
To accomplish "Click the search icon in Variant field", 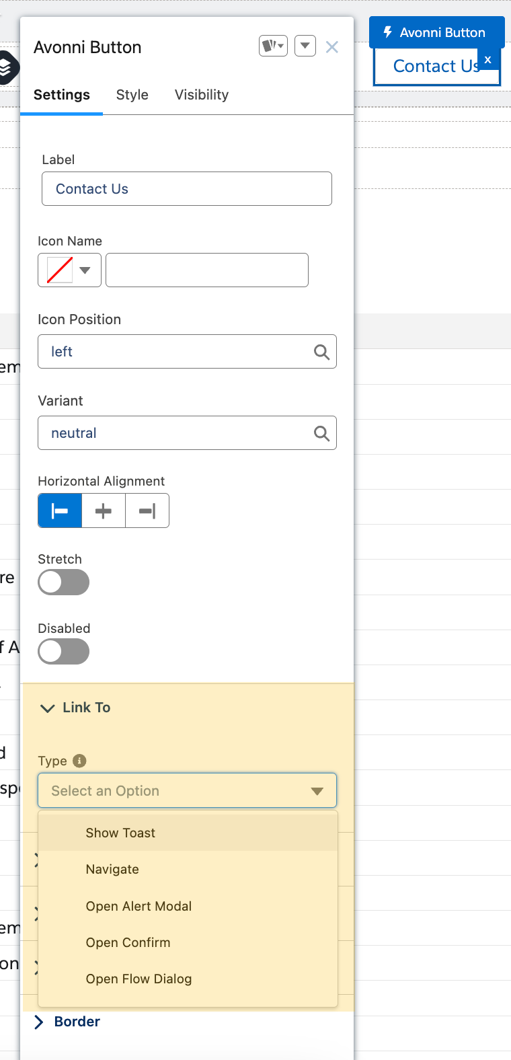I will [x=321, y=433].
